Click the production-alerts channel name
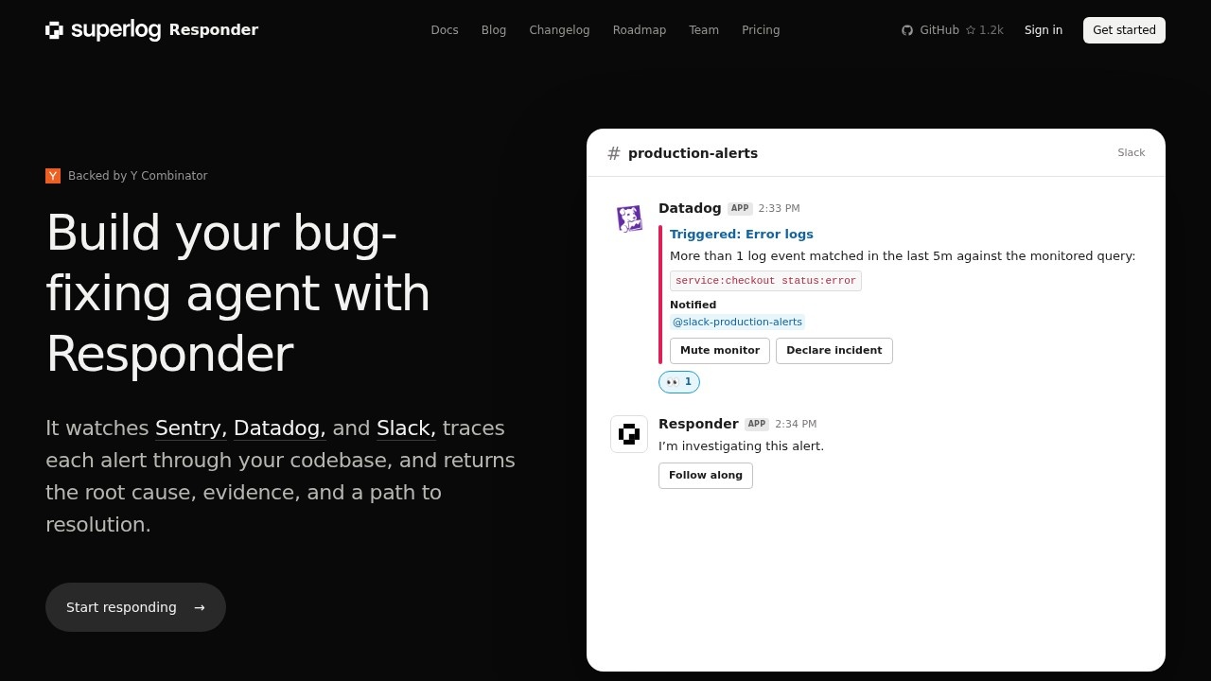Screen dimensions: 1211x681 click(693, 153)
